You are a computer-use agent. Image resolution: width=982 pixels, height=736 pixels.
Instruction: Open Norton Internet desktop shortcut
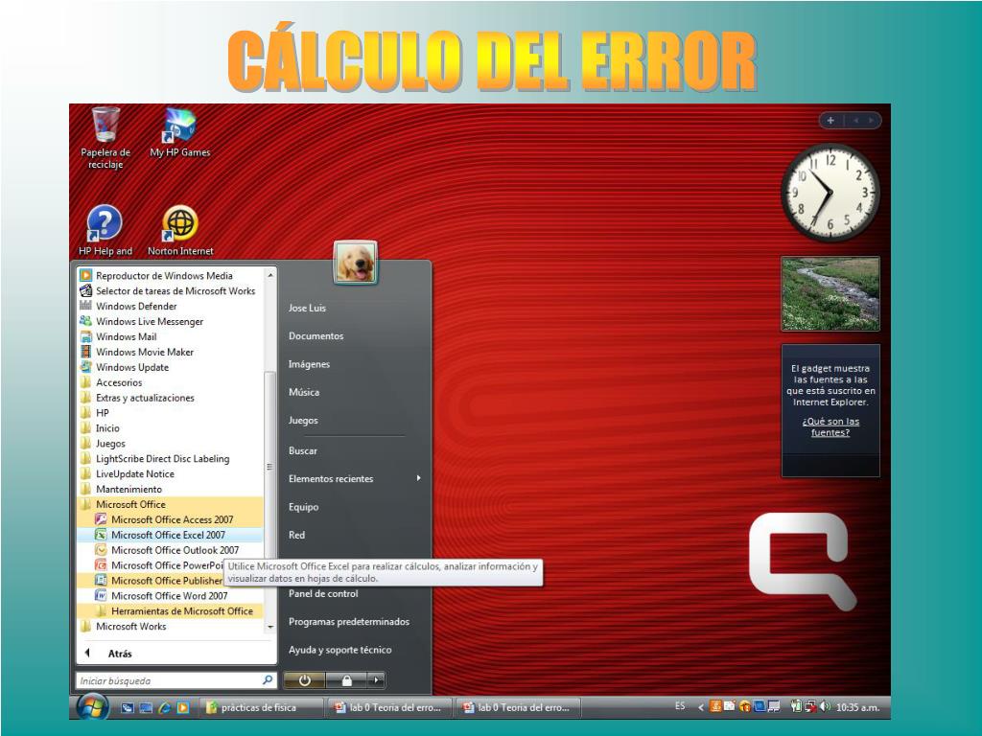180,230
